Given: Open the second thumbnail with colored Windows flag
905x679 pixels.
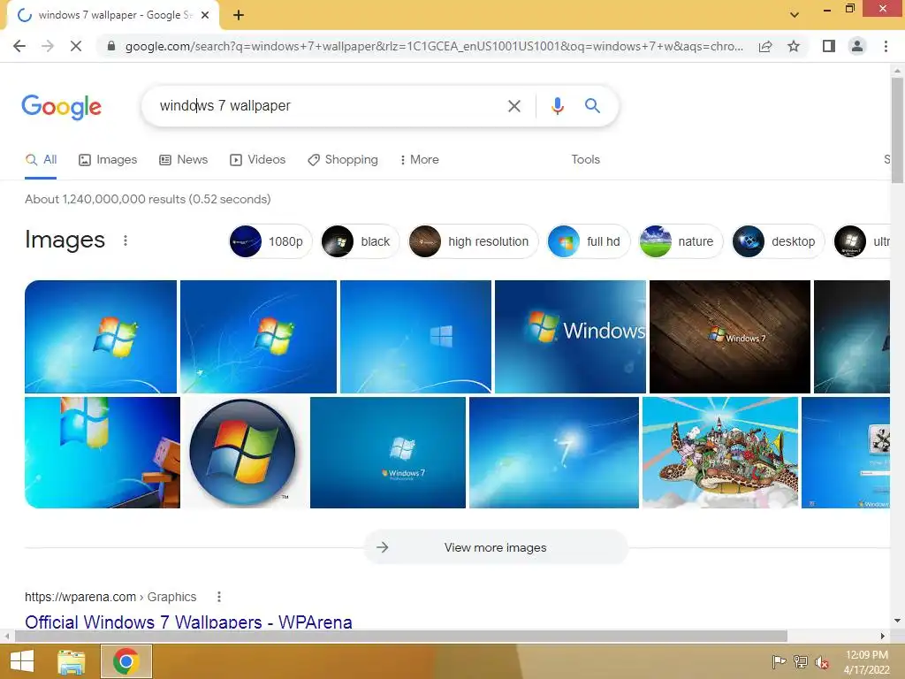Looking at the screenshot, I should tap(258, 337).
